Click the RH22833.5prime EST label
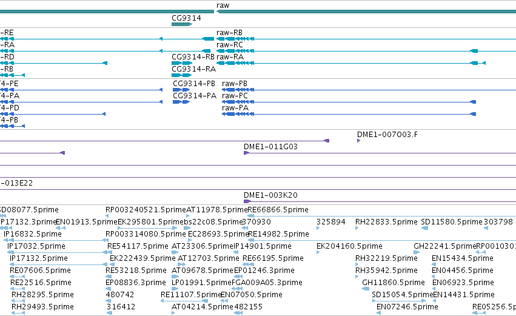 tap(386, 222)
